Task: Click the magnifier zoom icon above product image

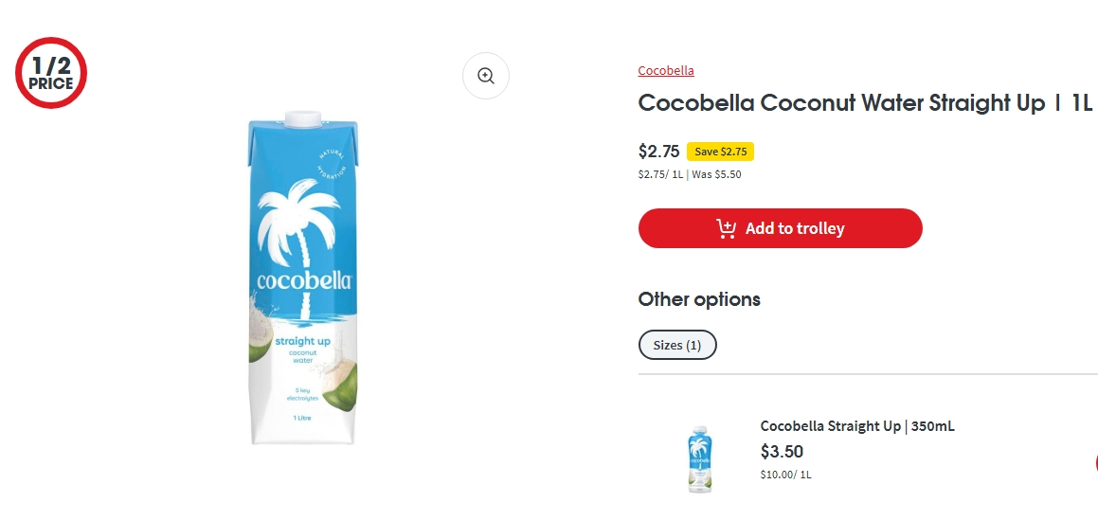Action: [486, 76]
